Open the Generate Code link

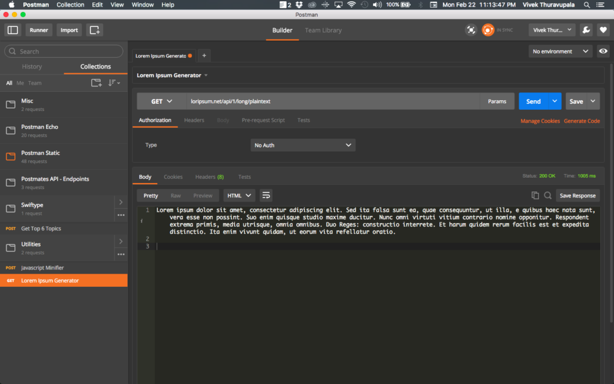(x=582, y=121)
